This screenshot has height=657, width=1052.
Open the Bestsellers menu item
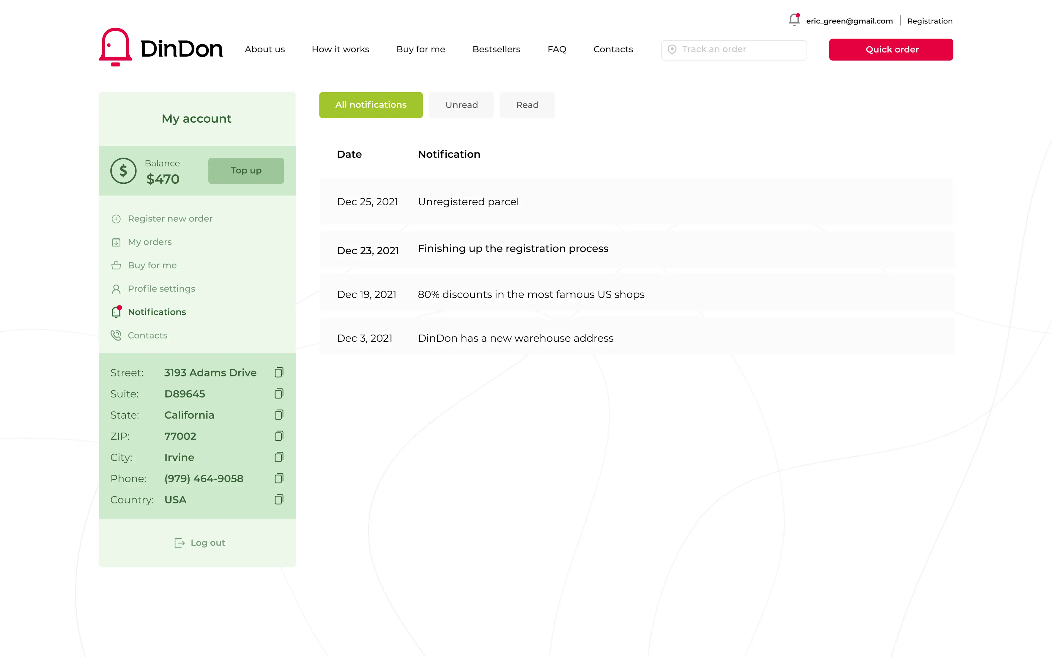pos(496,50)
